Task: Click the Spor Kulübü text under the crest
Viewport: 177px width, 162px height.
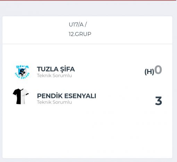Action: pos(22,76)
